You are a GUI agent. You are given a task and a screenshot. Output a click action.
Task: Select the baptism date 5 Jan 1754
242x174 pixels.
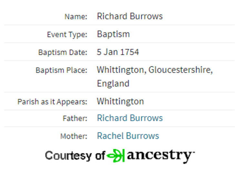(x=118, y=52)
